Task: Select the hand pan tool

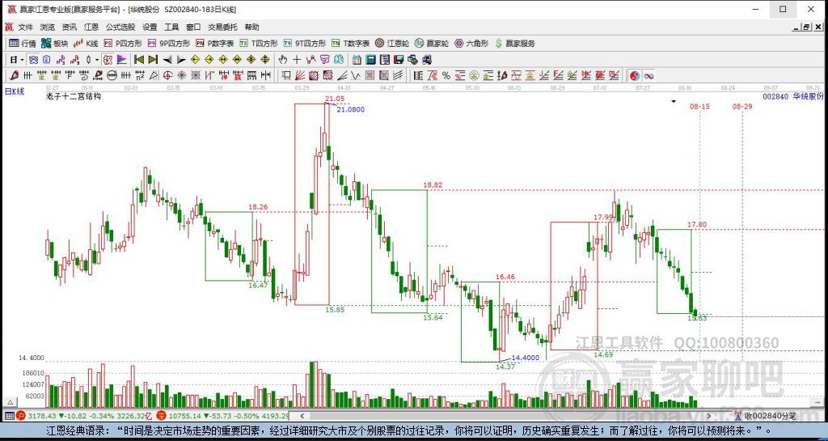Action: pos(282,60)
